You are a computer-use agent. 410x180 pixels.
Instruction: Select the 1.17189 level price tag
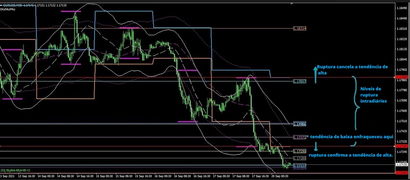click(300, 158)
